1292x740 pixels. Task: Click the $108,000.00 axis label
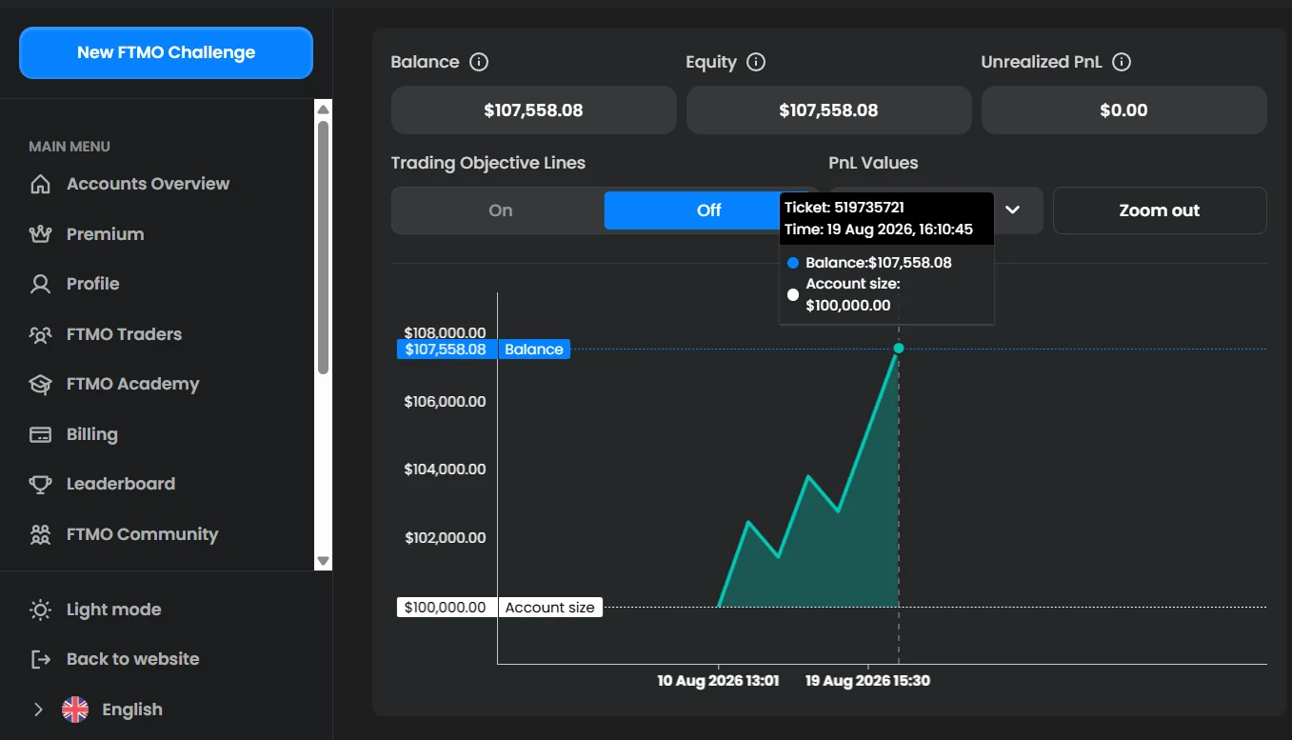(445, 332)
